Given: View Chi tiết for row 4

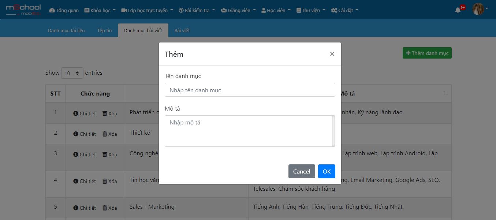Looking at the screenshot, I should click(85, 181).
